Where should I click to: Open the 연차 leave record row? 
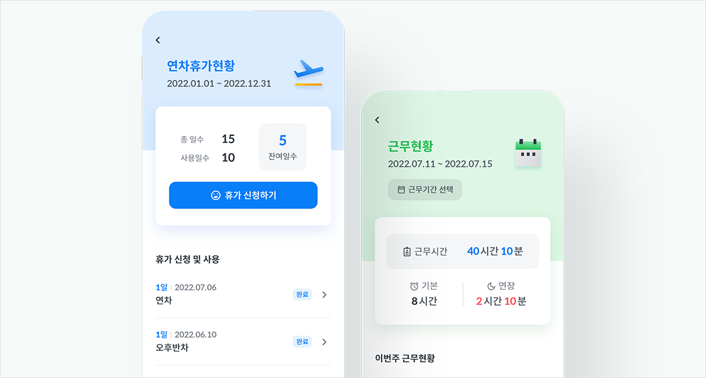pyautogui.click(x=243, y=294)
